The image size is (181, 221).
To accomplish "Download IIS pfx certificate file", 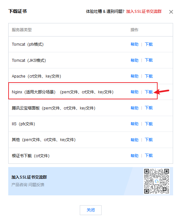I will coord(149,124).
